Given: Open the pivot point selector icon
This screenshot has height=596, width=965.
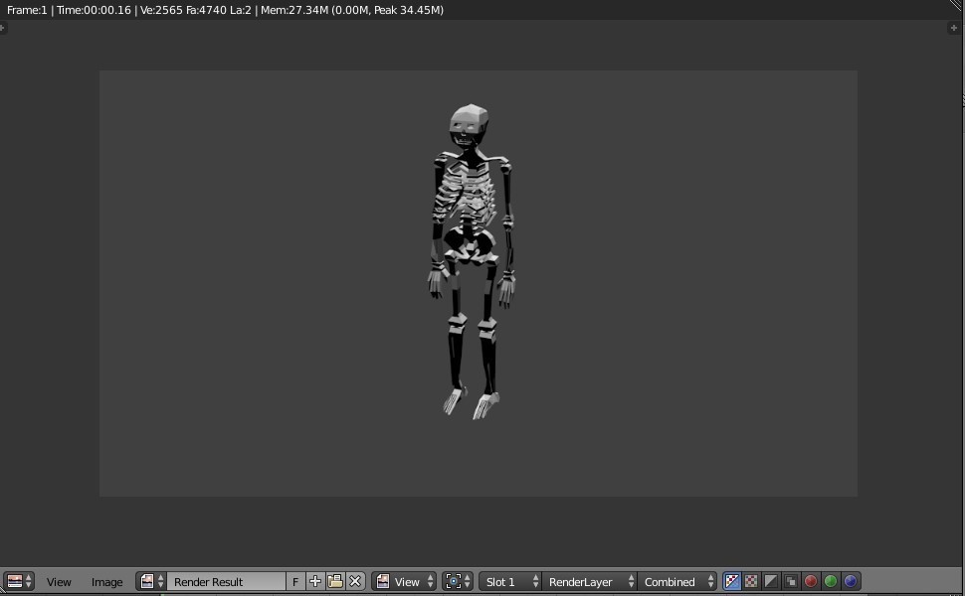Looking at the screenshot, I should click(456, 581).
